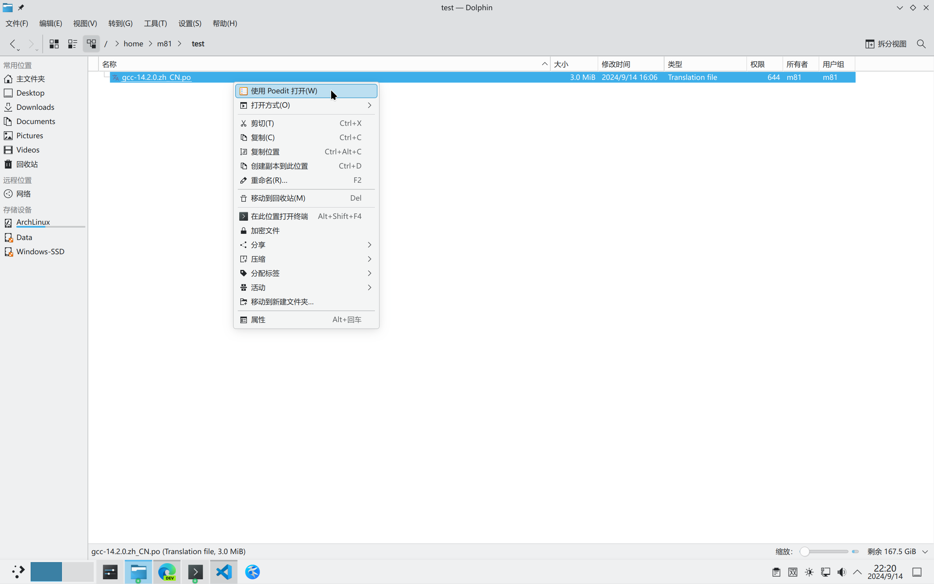Screen dimensions: 934x584
Task: Click the volume icon in system tray
Action: coord(842,572)
